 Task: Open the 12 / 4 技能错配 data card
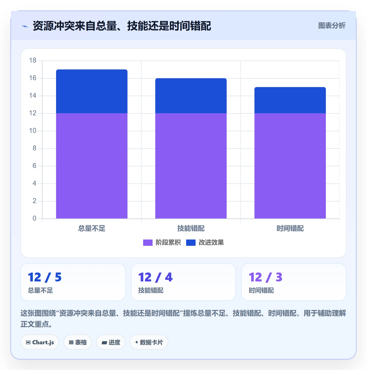tap(183, 282)
